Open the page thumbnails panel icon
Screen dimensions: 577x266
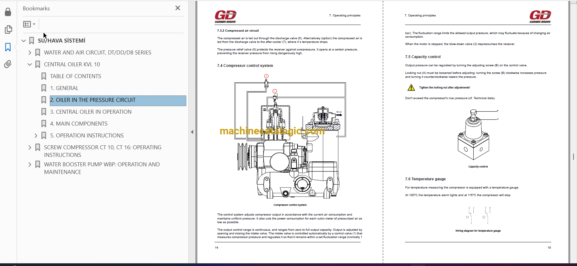pyautogui.click(x=8, y=29)
